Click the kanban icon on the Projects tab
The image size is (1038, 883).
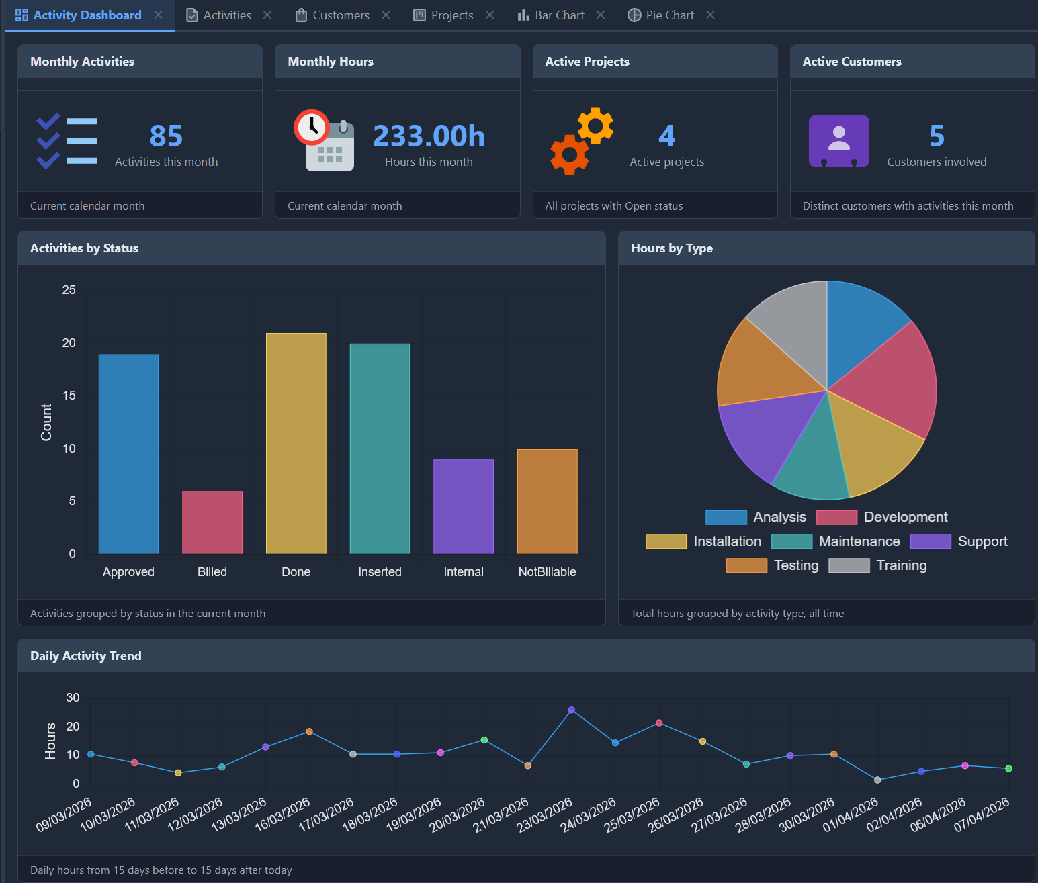click(419, 14)
